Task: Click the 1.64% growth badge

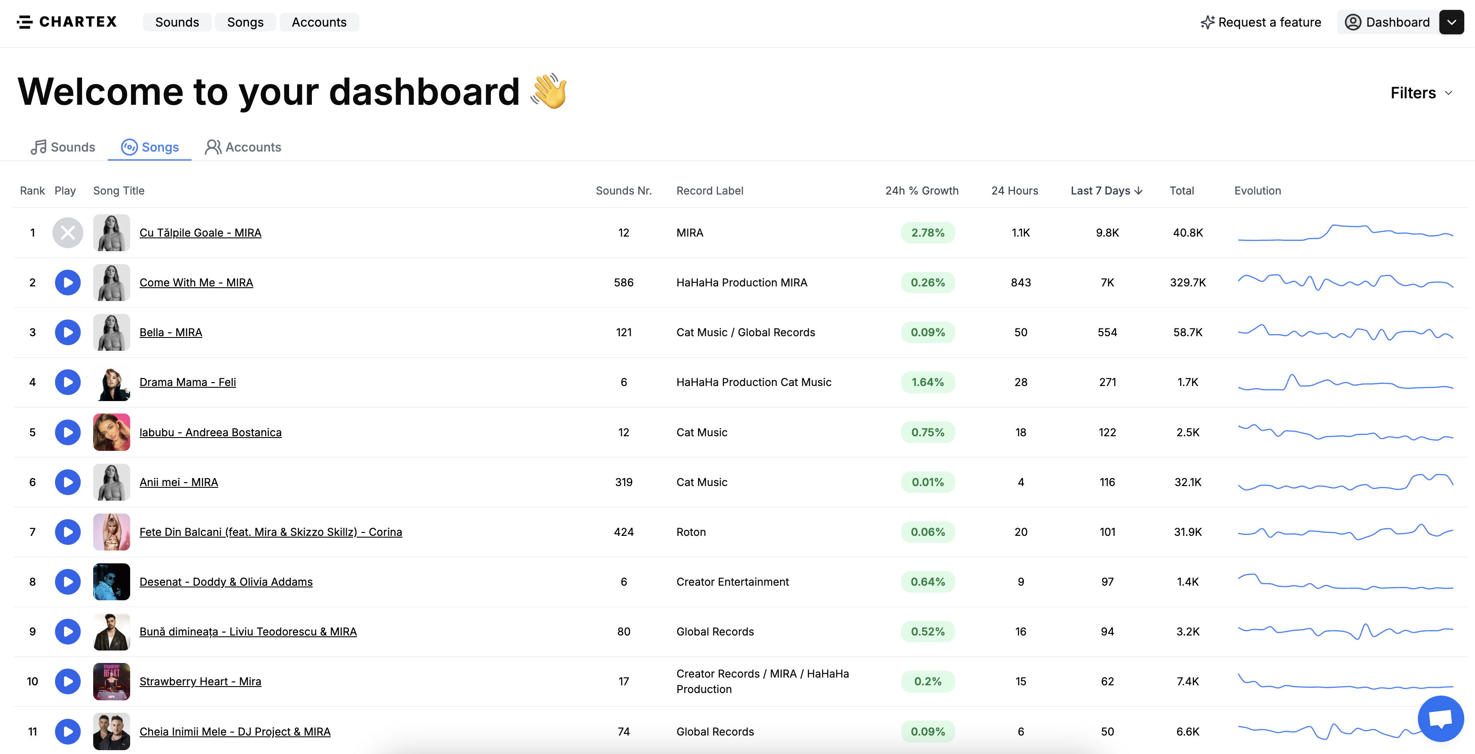Action: (x=928, y=382)
